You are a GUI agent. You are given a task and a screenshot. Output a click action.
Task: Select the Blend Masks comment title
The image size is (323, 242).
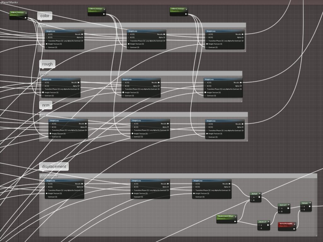click(x=9, y=2)
